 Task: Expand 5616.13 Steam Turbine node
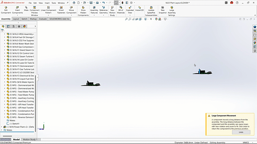point(4,56)
